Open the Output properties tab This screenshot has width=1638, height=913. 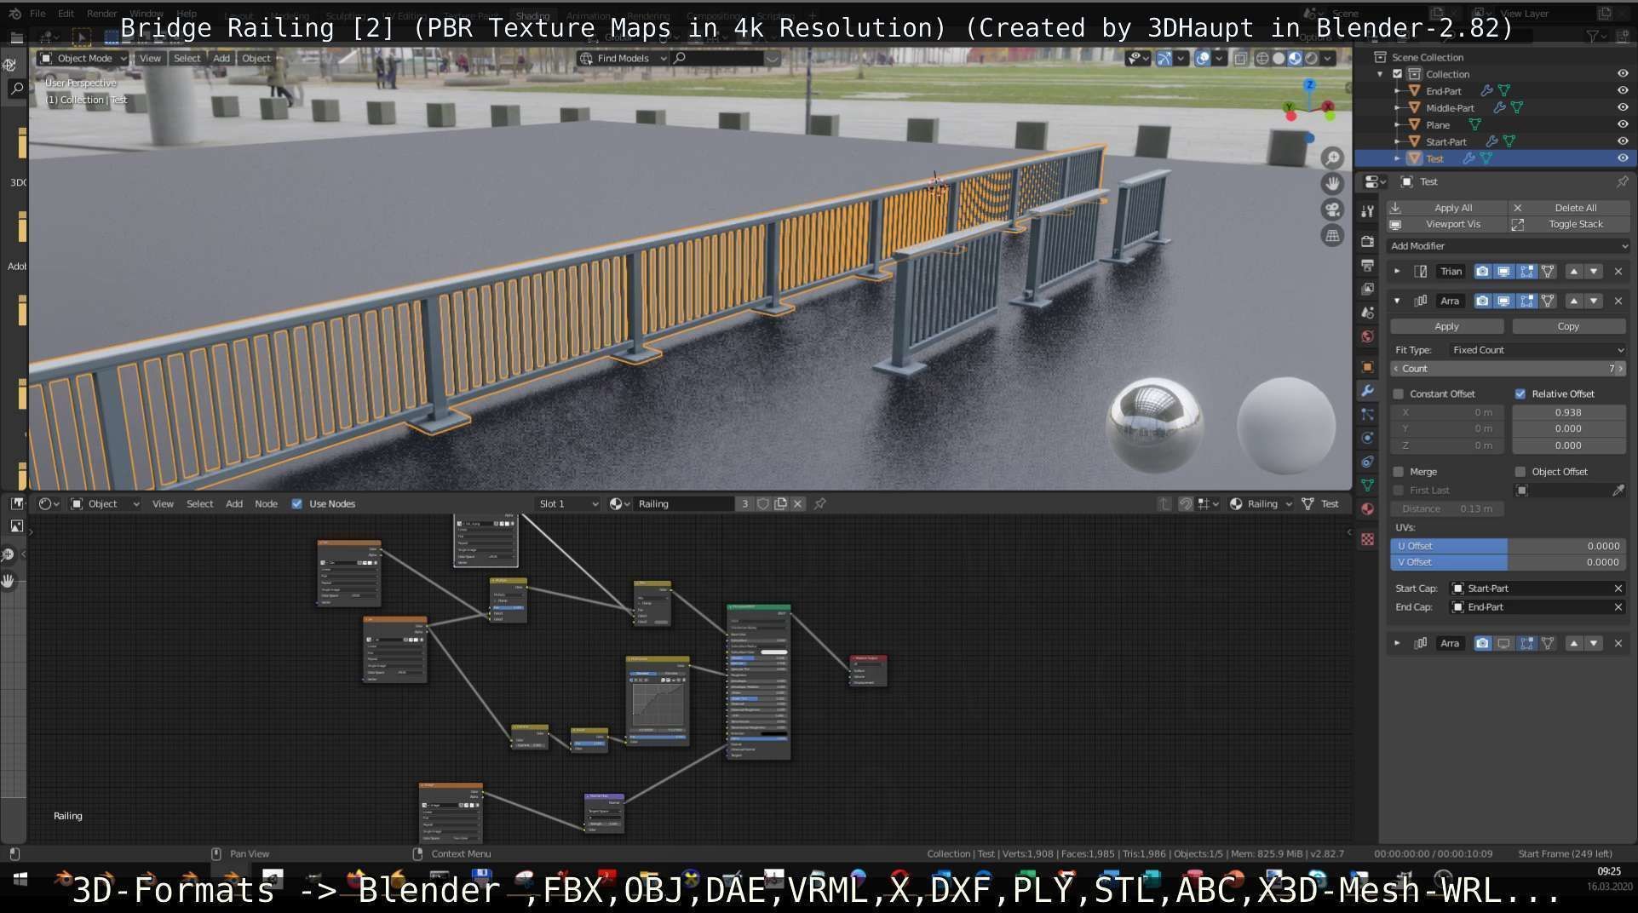[x=1367, y=266]
